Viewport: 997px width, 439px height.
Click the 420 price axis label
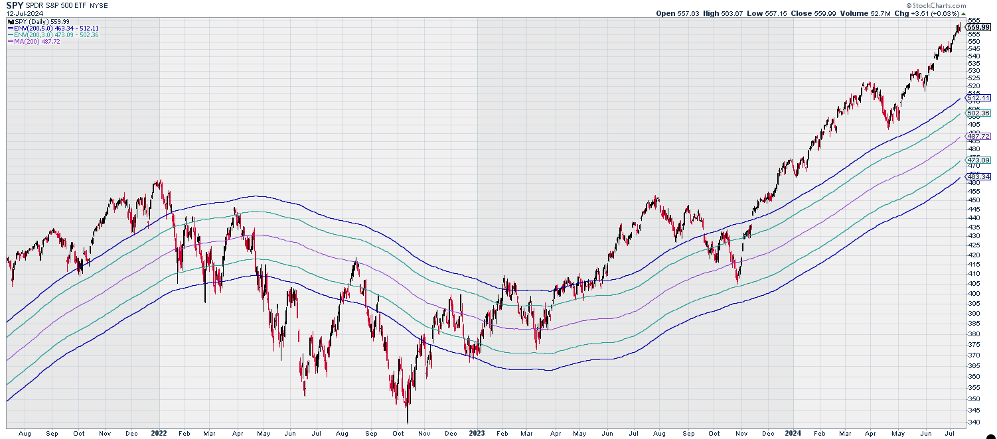tap(974, 255)
